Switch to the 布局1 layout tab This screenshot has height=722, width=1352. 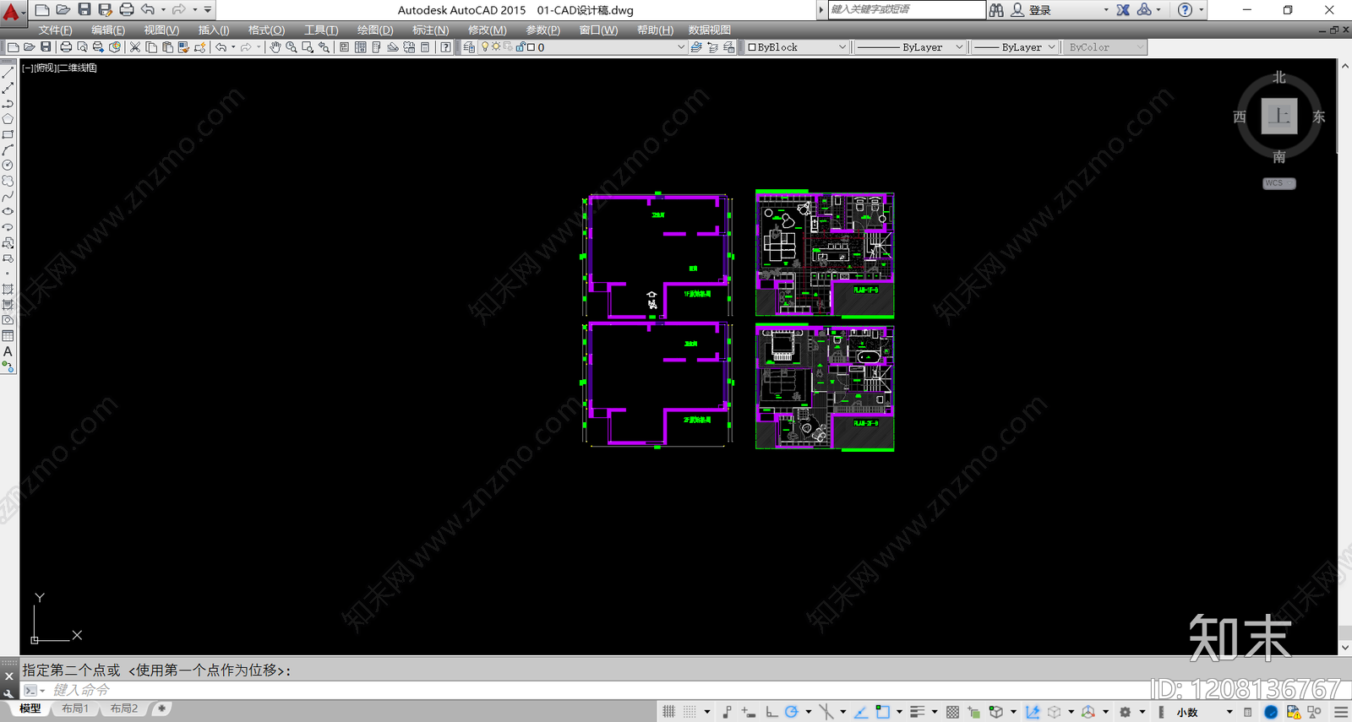pyautogui.click(x=75, y=708)
